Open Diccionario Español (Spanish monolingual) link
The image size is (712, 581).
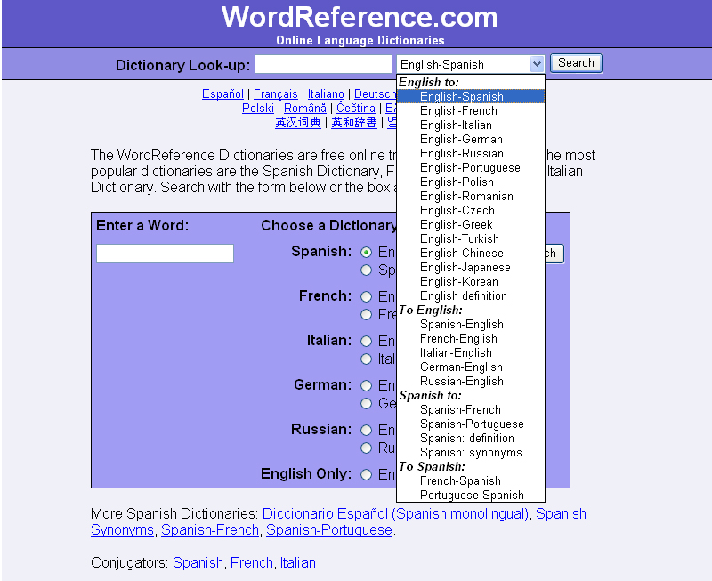(x=395, y=513)
